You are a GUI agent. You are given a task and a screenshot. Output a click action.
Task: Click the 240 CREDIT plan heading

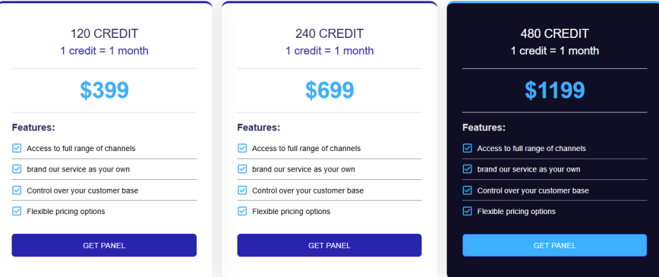(329, 34)
